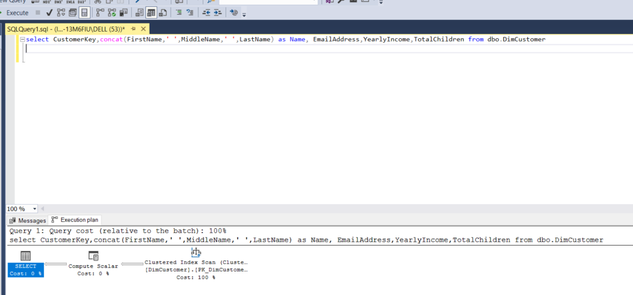
Task: Toggle Include Actual Execution Plan
Action: click(100, 12)
